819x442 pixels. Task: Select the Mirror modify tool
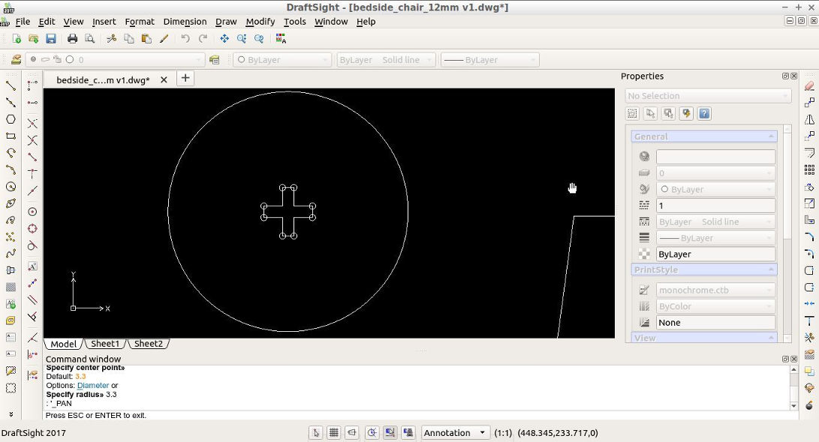[x=809, y=119]
